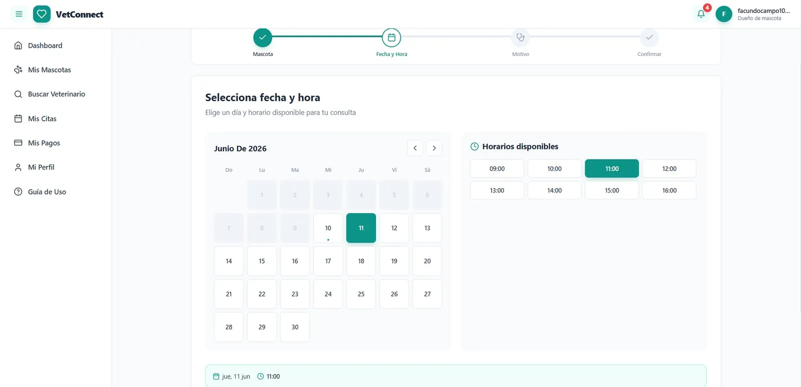Pick June 10 on the calendar

(x=328, y=228)
